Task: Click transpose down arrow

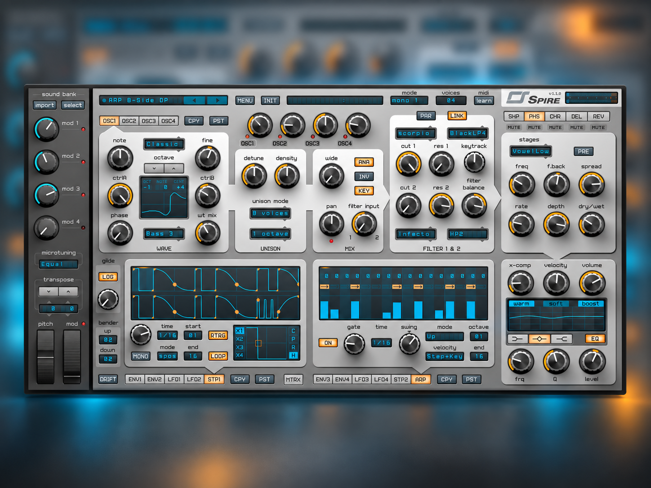Action: [49, 291]
